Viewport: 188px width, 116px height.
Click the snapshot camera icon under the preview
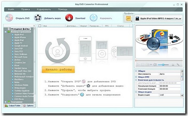[x=147, y=65]
